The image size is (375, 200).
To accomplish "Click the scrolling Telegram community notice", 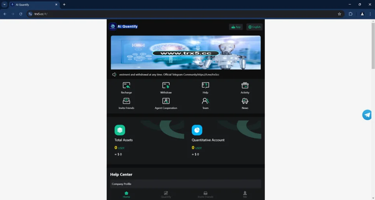I will point(169,75).
